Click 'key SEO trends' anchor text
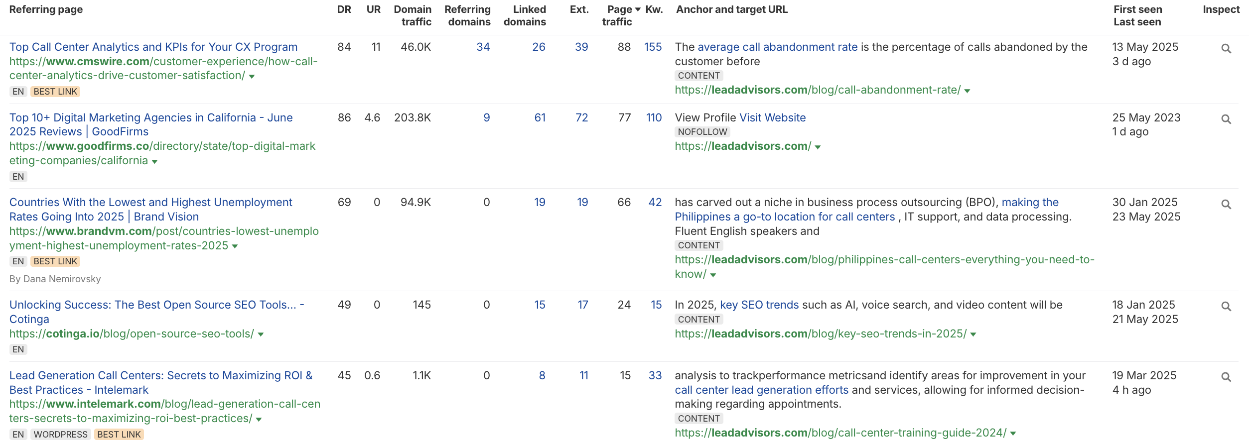This screenshot has width=1249, height=442. pyautogui.click(x=759, y=305)
